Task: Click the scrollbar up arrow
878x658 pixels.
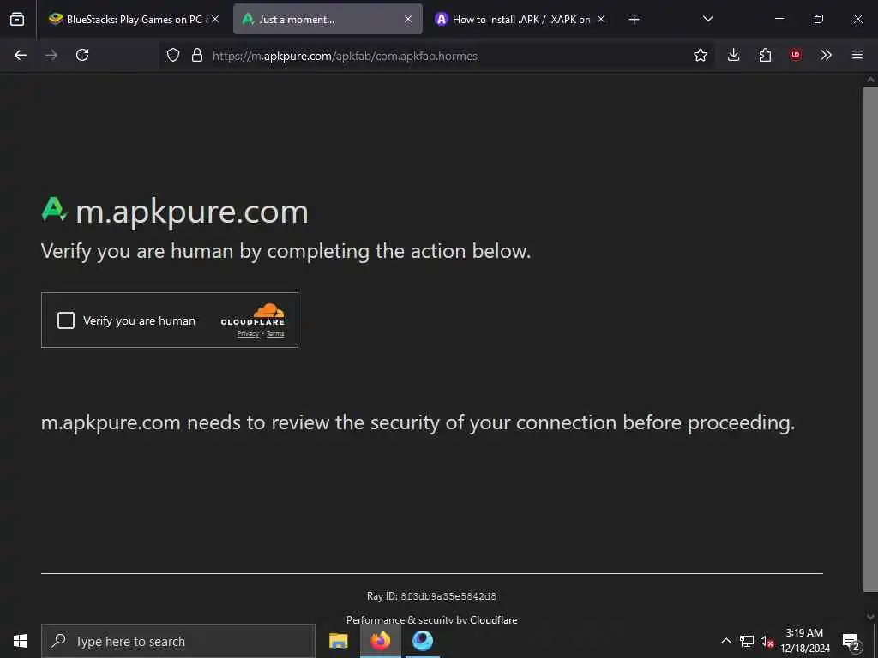Action: point(870,80)
